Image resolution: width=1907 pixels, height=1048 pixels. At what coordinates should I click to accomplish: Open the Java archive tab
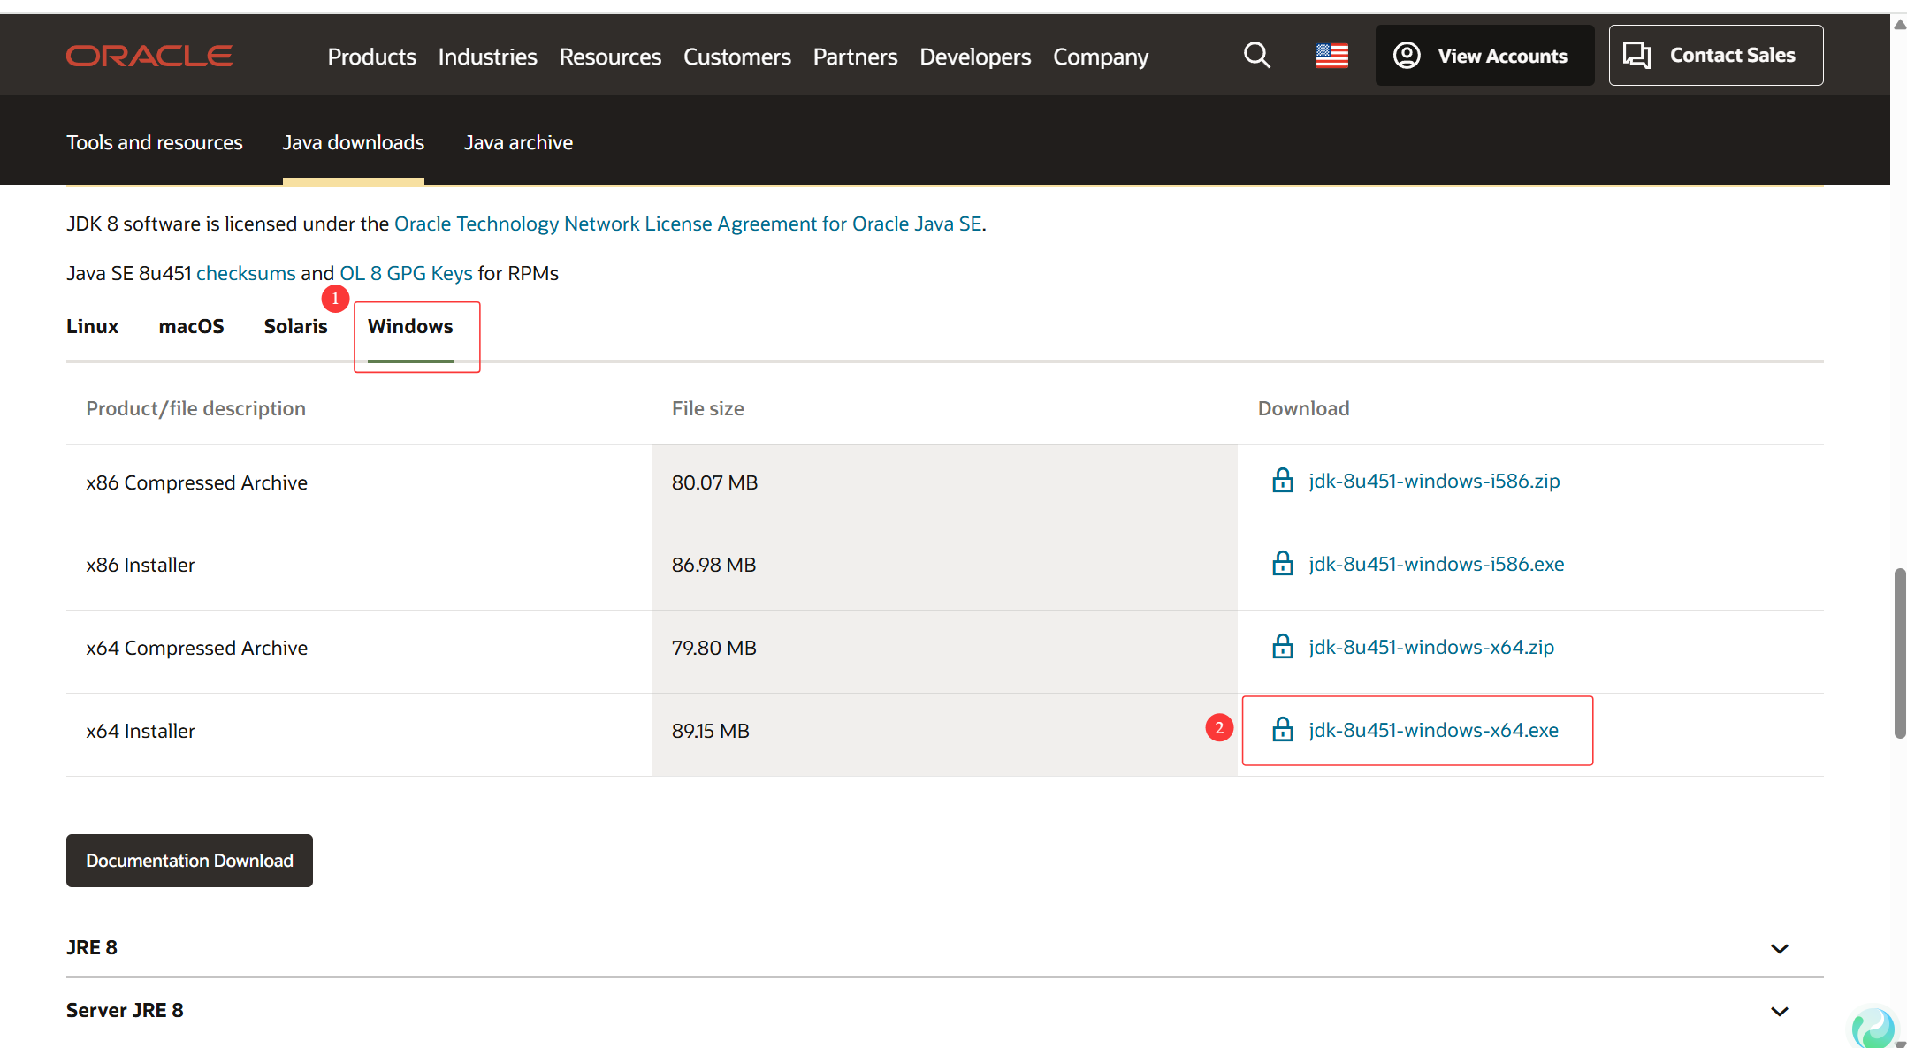coord(518,142)
